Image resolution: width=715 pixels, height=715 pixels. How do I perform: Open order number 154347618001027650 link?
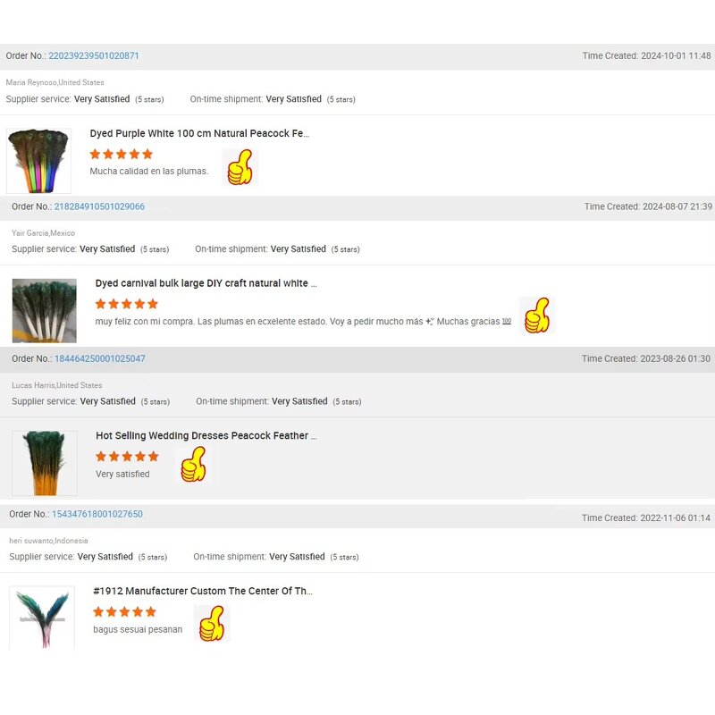[x=97, y=514]
